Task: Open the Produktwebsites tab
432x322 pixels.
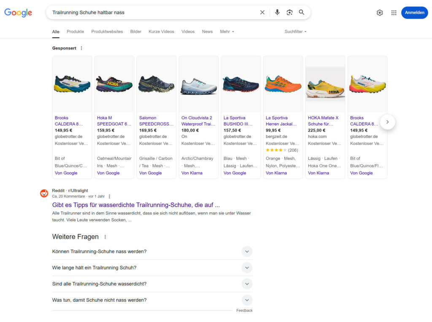Action: pos(107,32)
